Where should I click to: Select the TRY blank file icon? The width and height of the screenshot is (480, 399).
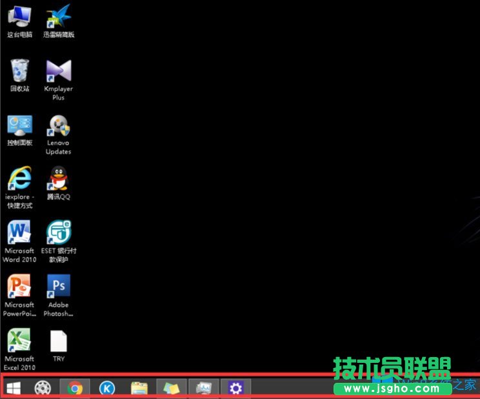59,341
